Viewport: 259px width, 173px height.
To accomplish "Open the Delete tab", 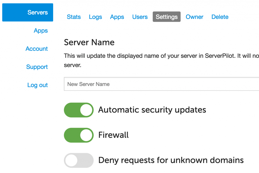I will (x=220, y=17).
